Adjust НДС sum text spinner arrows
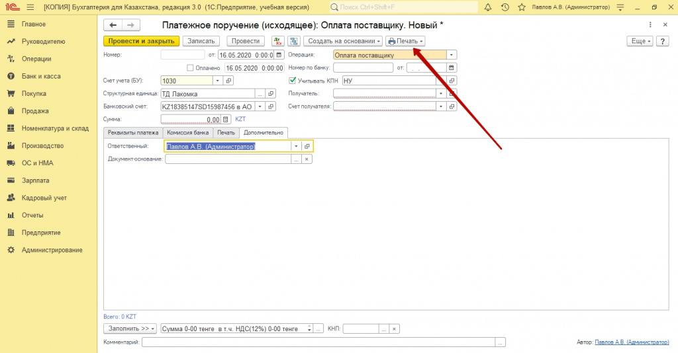This screenshot has height=353, width=678. [309, 329]
